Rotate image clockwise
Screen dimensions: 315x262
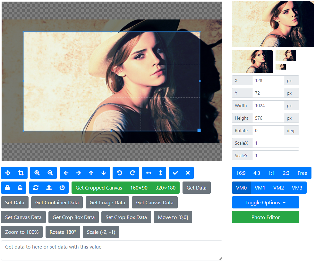[x=132, y=173]
